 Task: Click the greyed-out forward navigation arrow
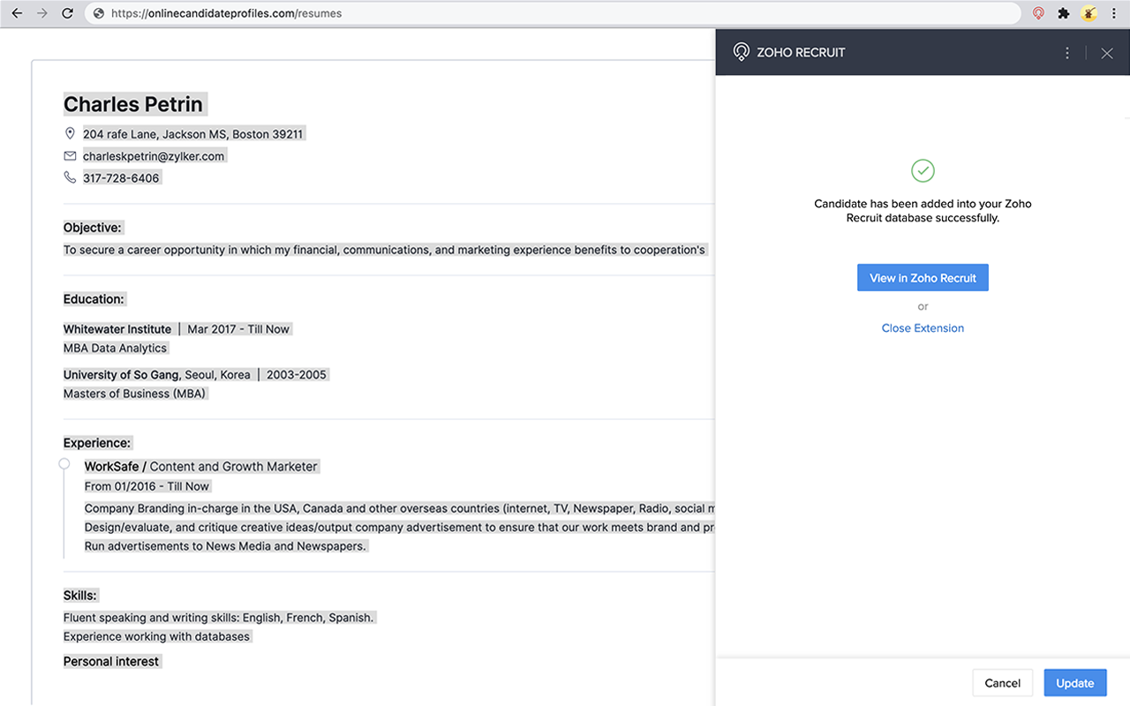pos(41,13)
